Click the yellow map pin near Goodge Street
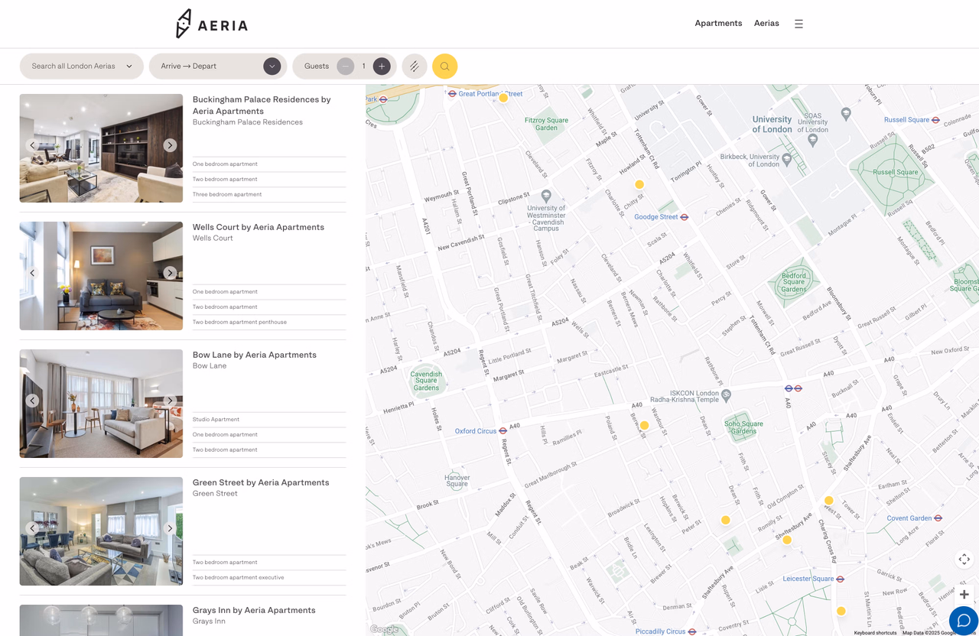 [x=639, y=184]
